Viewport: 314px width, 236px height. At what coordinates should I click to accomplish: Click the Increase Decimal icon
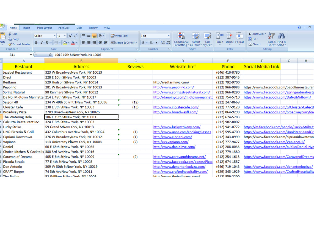[163, 42]
